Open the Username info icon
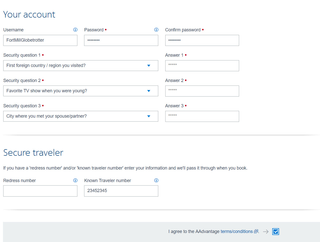 tap(75, 30)
